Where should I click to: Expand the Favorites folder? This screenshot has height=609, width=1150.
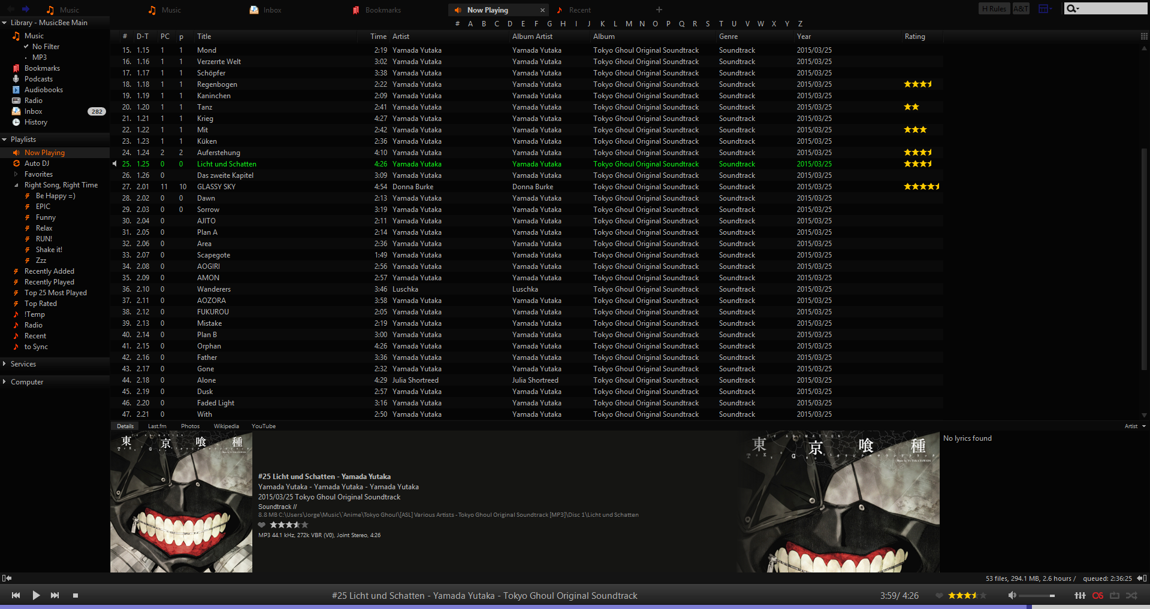click(16, 174)
